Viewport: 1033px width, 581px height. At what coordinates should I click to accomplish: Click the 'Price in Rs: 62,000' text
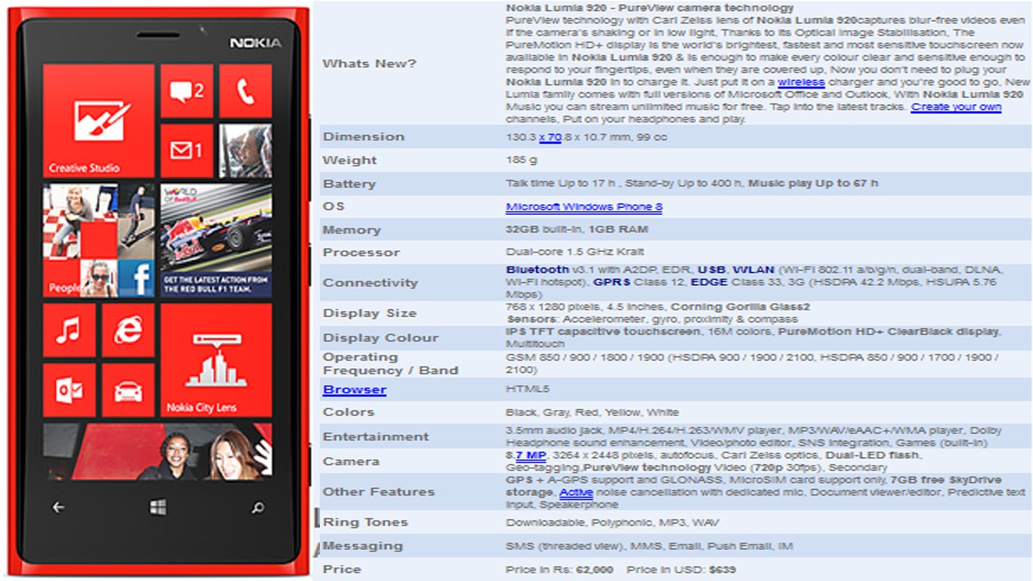[x=560, y=570]
